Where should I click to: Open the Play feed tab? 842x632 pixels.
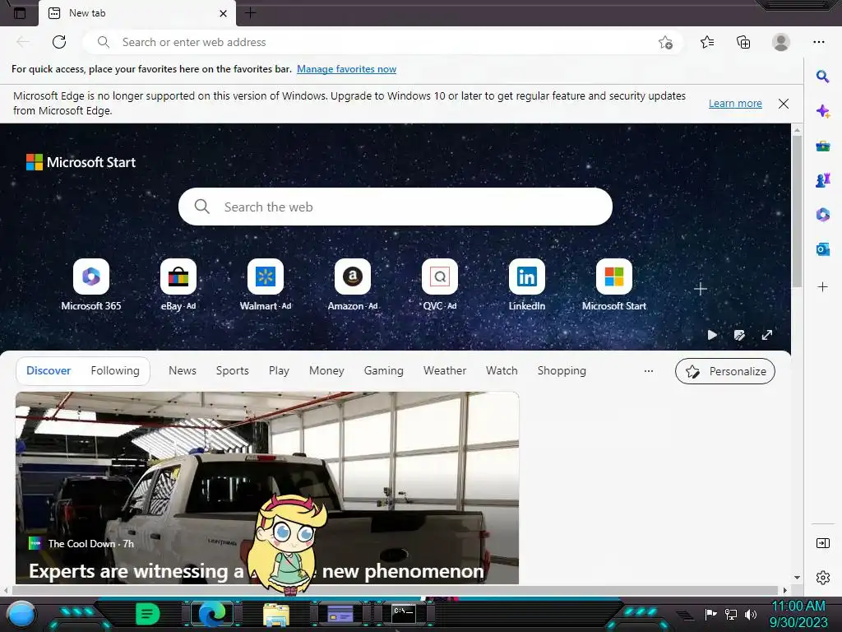[279, 371]
